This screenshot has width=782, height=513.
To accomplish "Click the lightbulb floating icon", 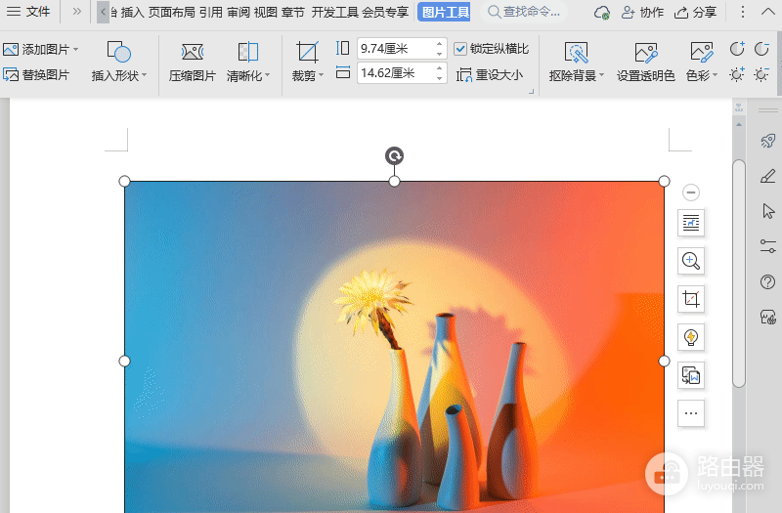I will [x=691, y=337].
